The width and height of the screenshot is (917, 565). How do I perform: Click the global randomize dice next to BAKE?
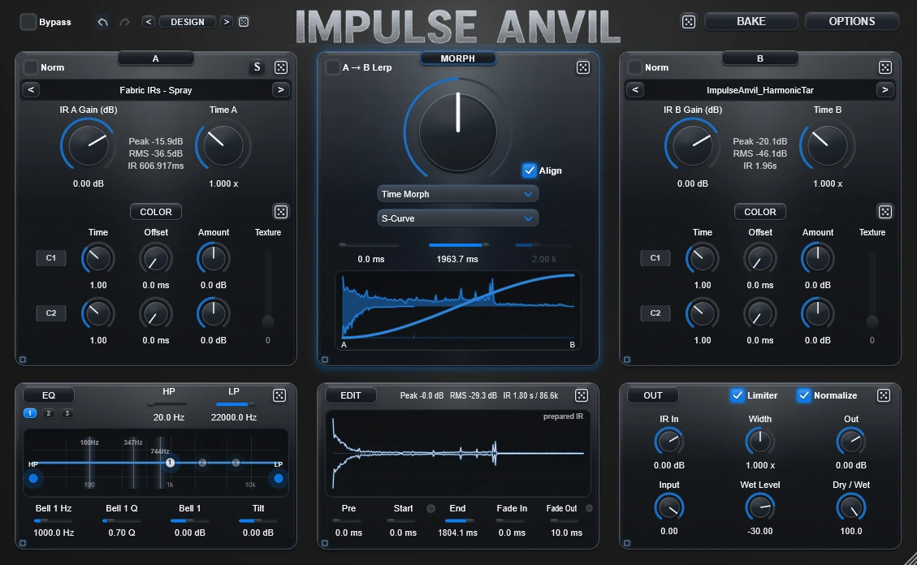pyautogui.click(x=688, y=22)
